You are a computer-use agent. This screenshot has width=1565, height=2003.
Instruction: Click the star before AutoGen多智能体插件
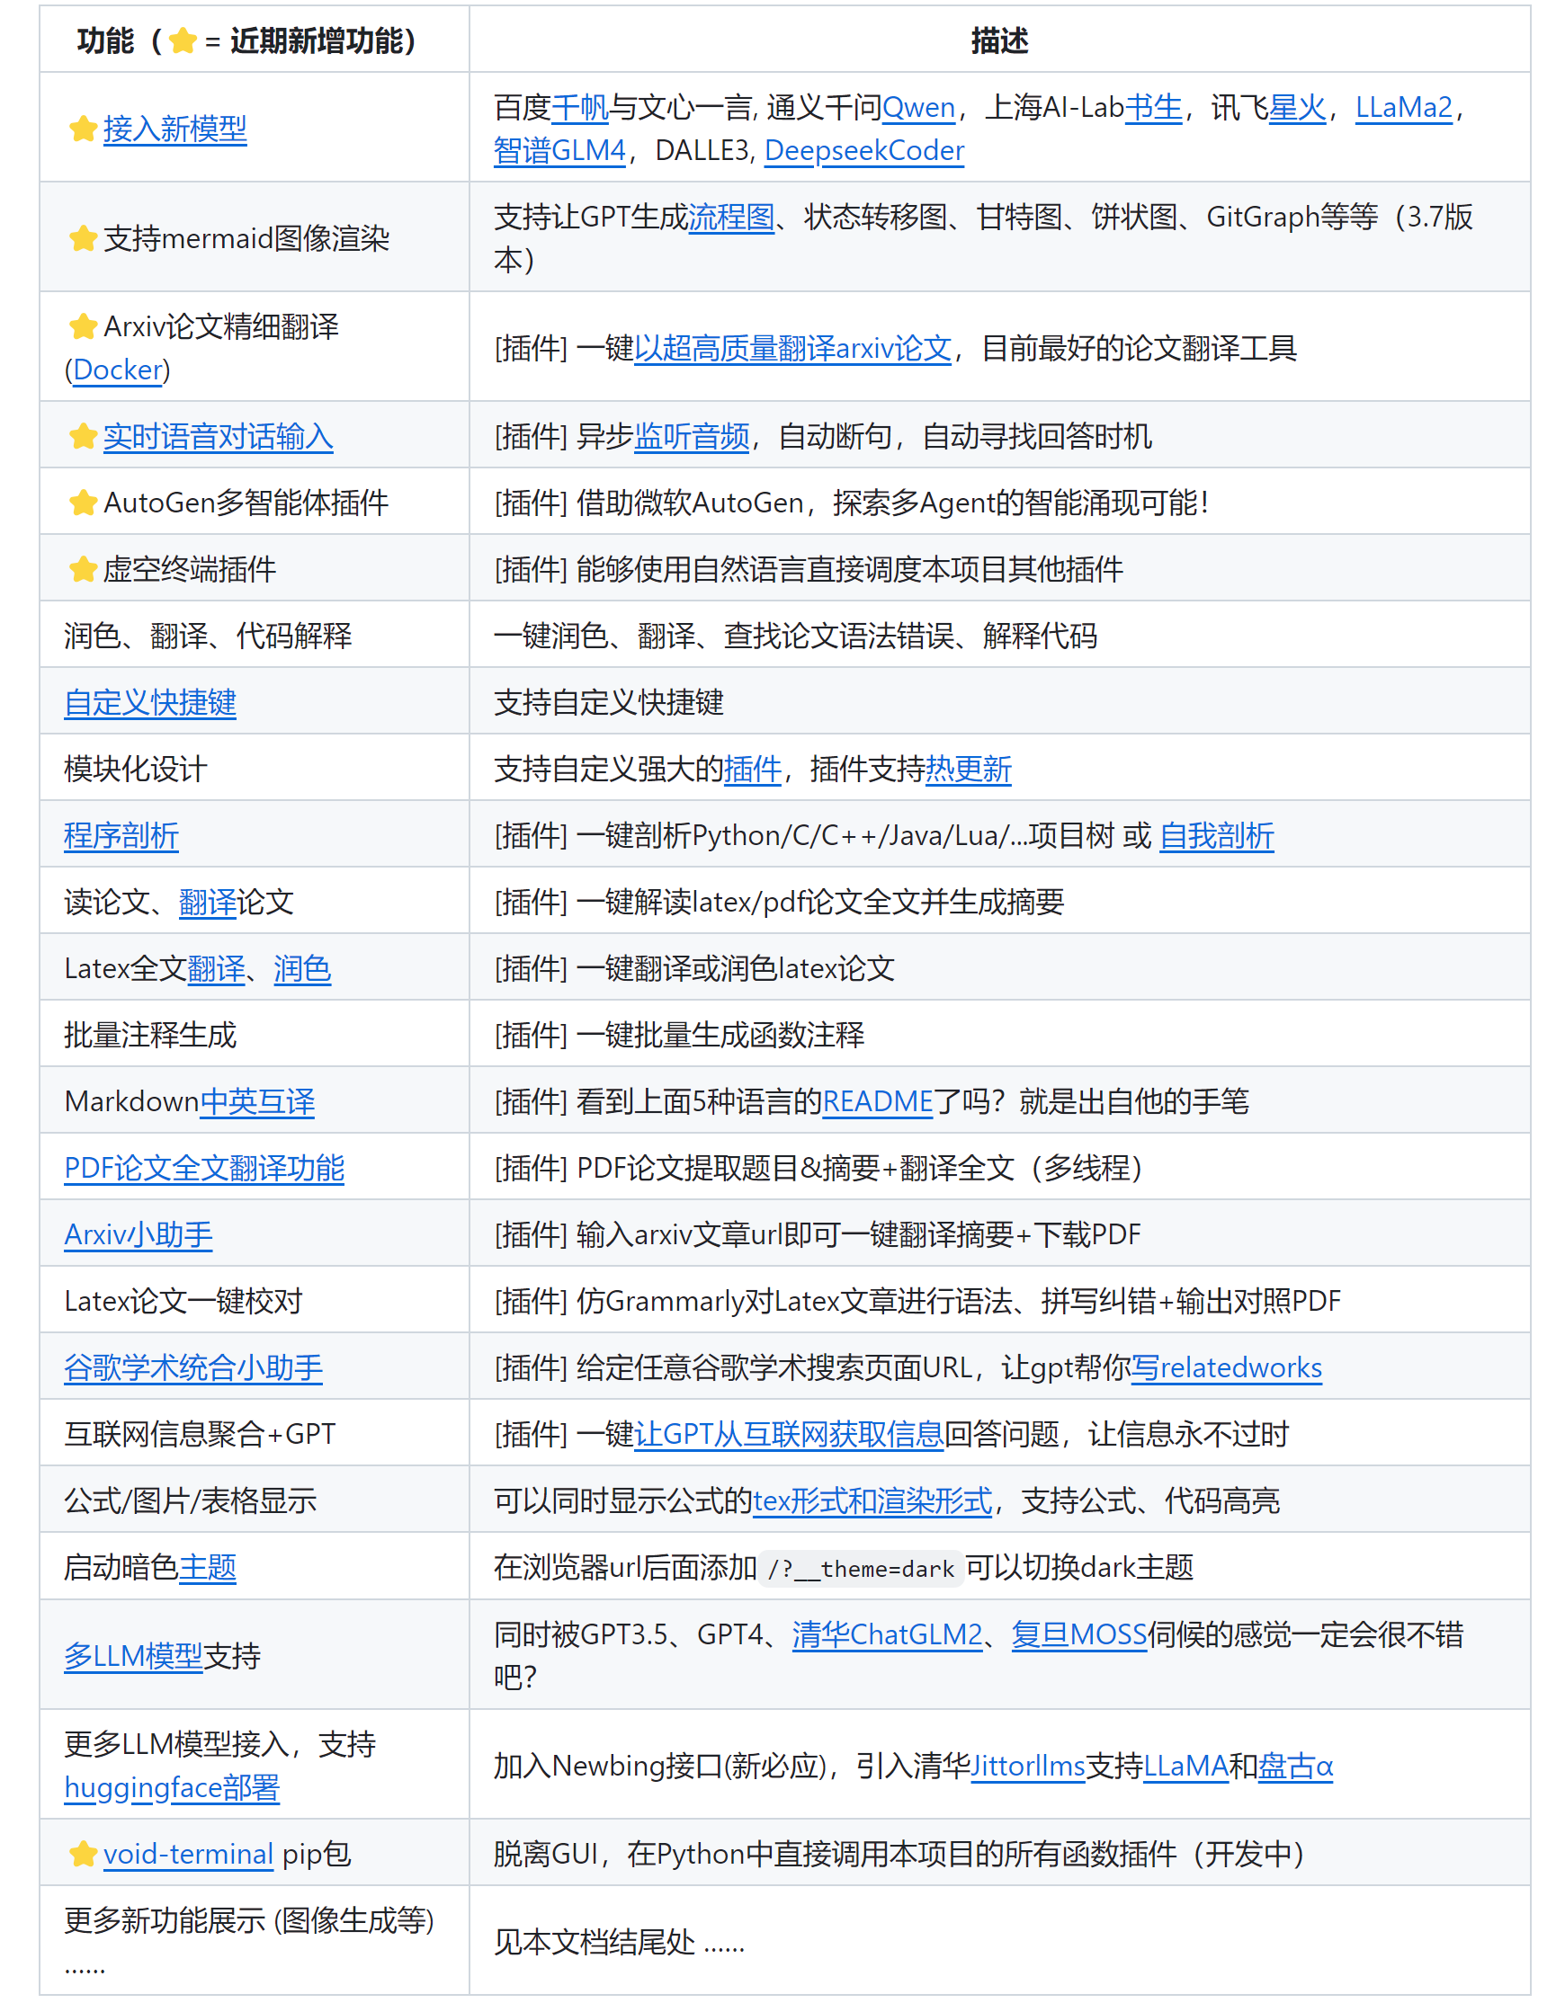83,503
